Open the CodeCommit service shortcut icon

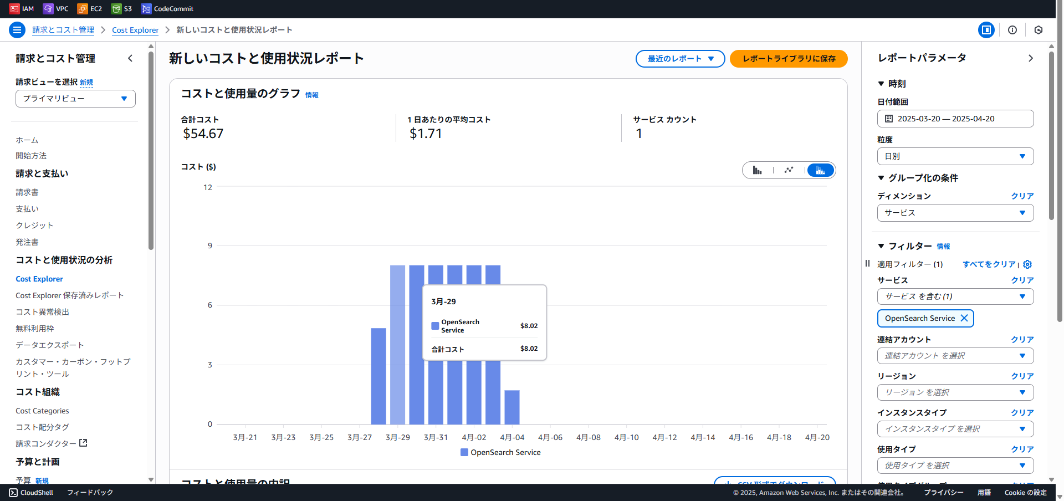[146, 9]
